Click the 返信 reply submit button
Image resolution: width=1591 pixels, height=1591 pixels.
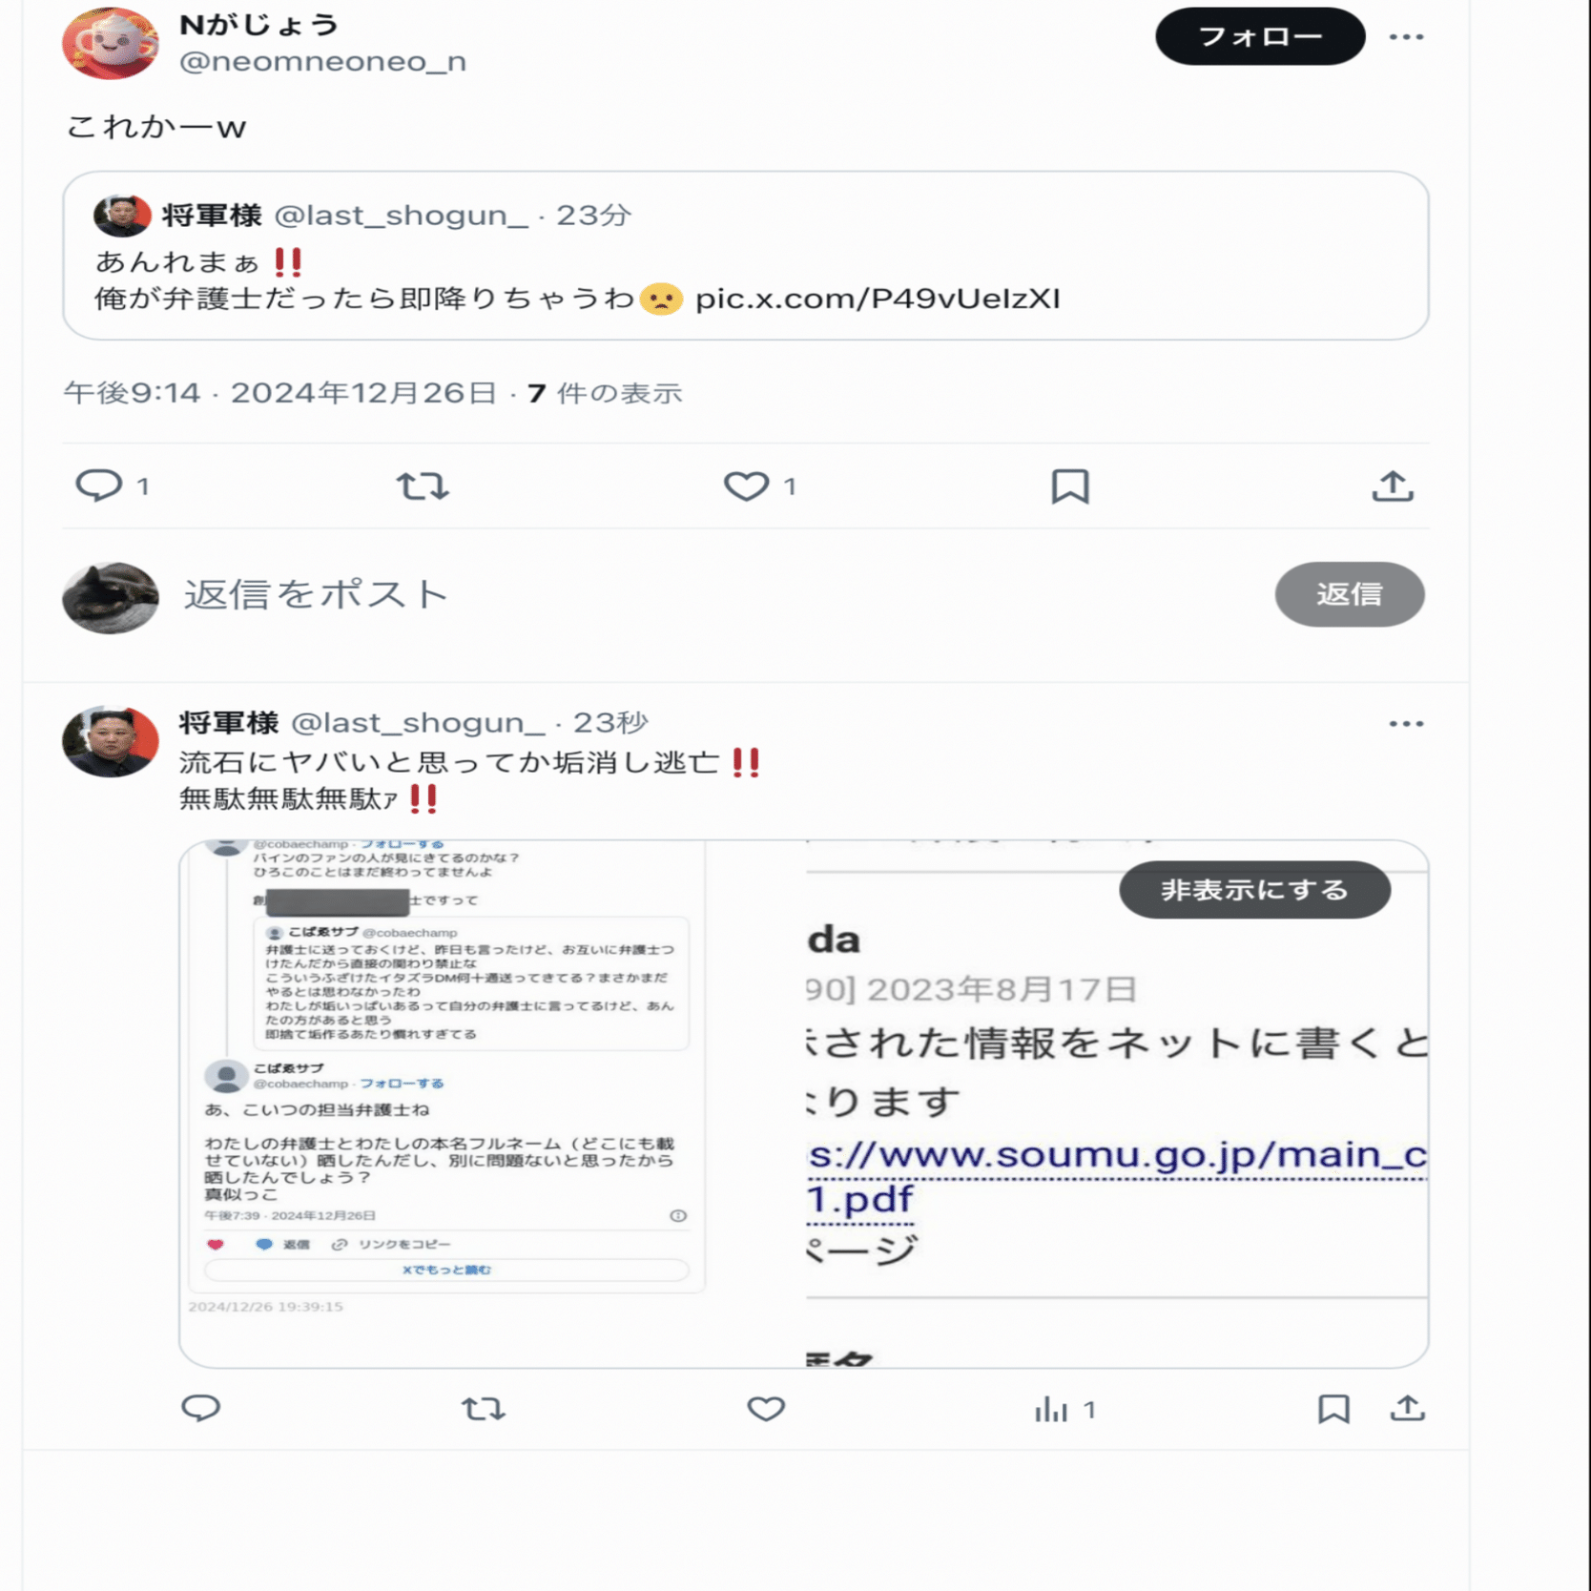pos(1349,593)
